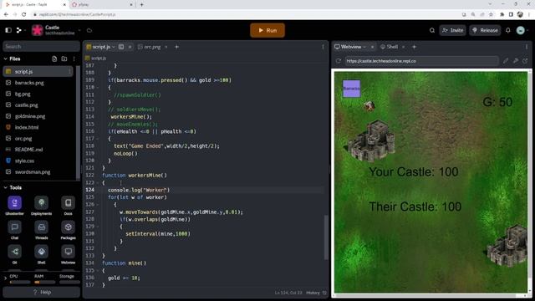This screenshot has height=301, width=535.
Task: Select script.js in the file tree
Action: (x=38, y=72)
